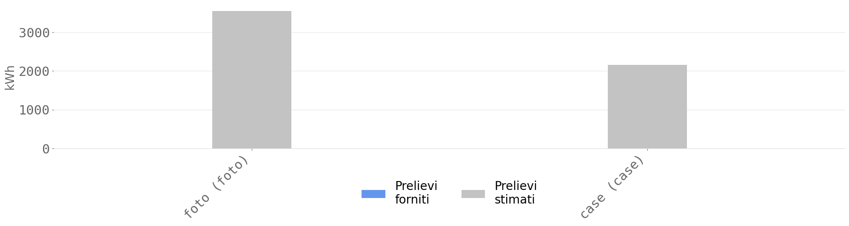Viewport: 849px width, 226px height.
Task: Click the gray case bar
Action: [647, 107]
